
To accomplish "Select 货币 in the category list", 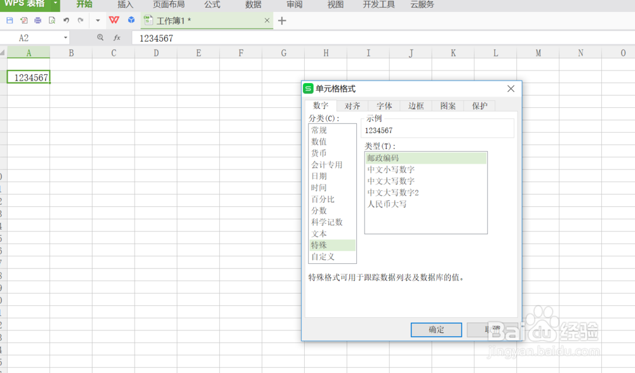I will coord(332,154).
